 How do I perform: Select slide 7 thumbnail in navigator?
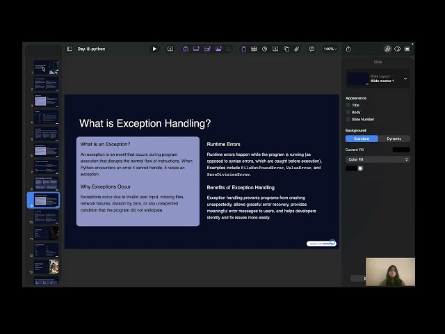point(47,167)
